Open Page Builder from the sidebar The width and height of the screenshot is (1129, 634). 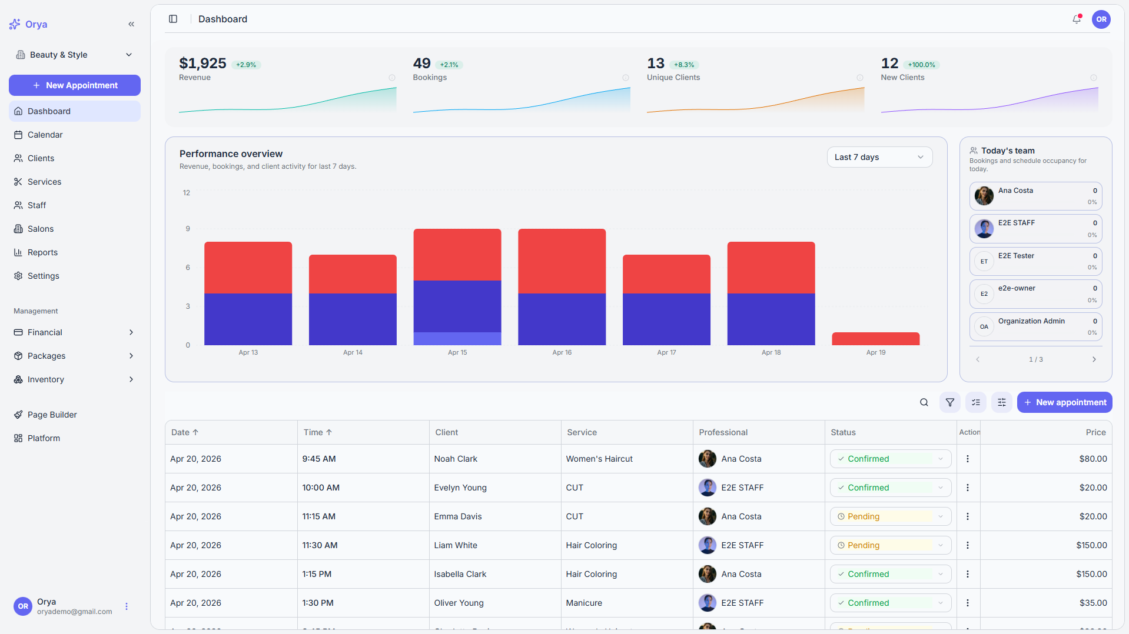coord(75,415)
